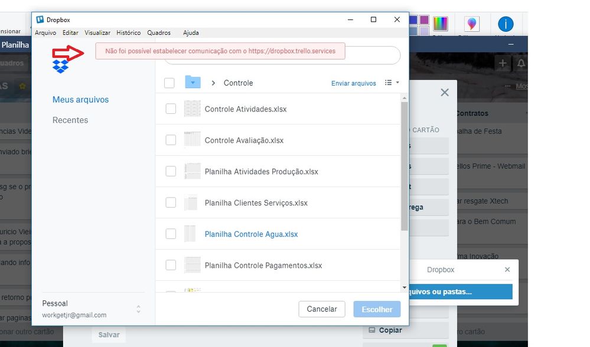Click the Trello plus add icon

click(503, 64)
